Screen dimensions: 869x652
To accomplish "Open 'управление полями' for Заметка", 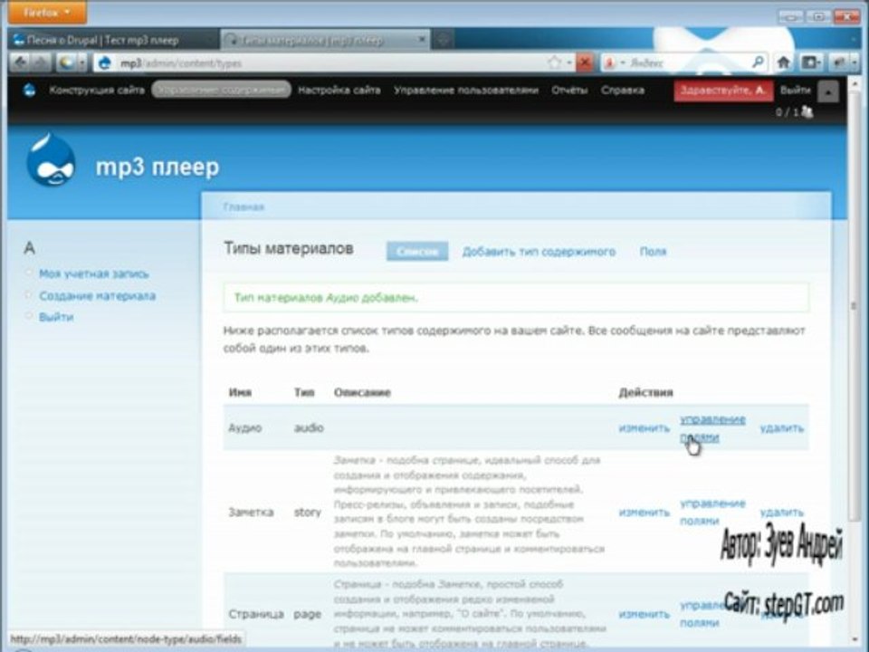I will [x=712, y=513].
